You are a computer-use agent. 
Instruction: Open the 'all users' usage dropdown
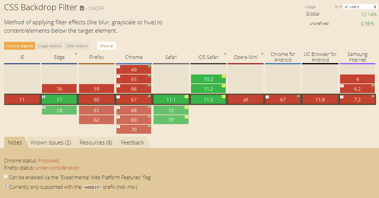pyautogui.click(x=360, y=7)
